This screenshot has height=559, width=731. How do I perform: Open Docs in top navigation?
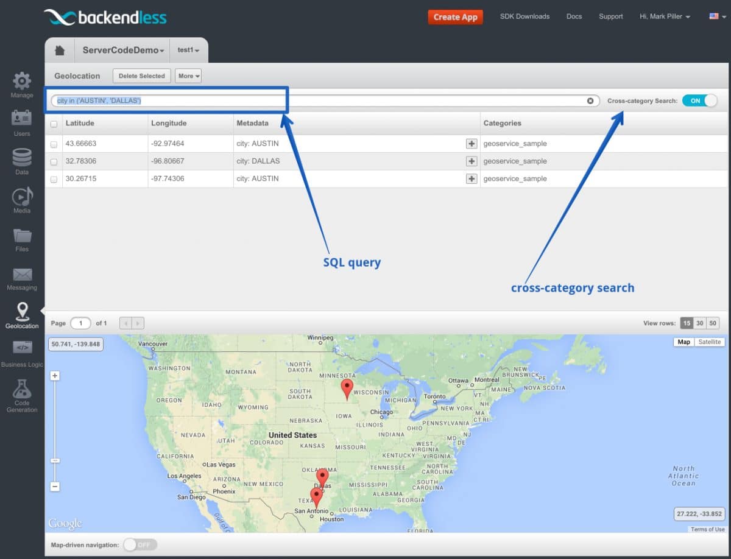(574, 16)
